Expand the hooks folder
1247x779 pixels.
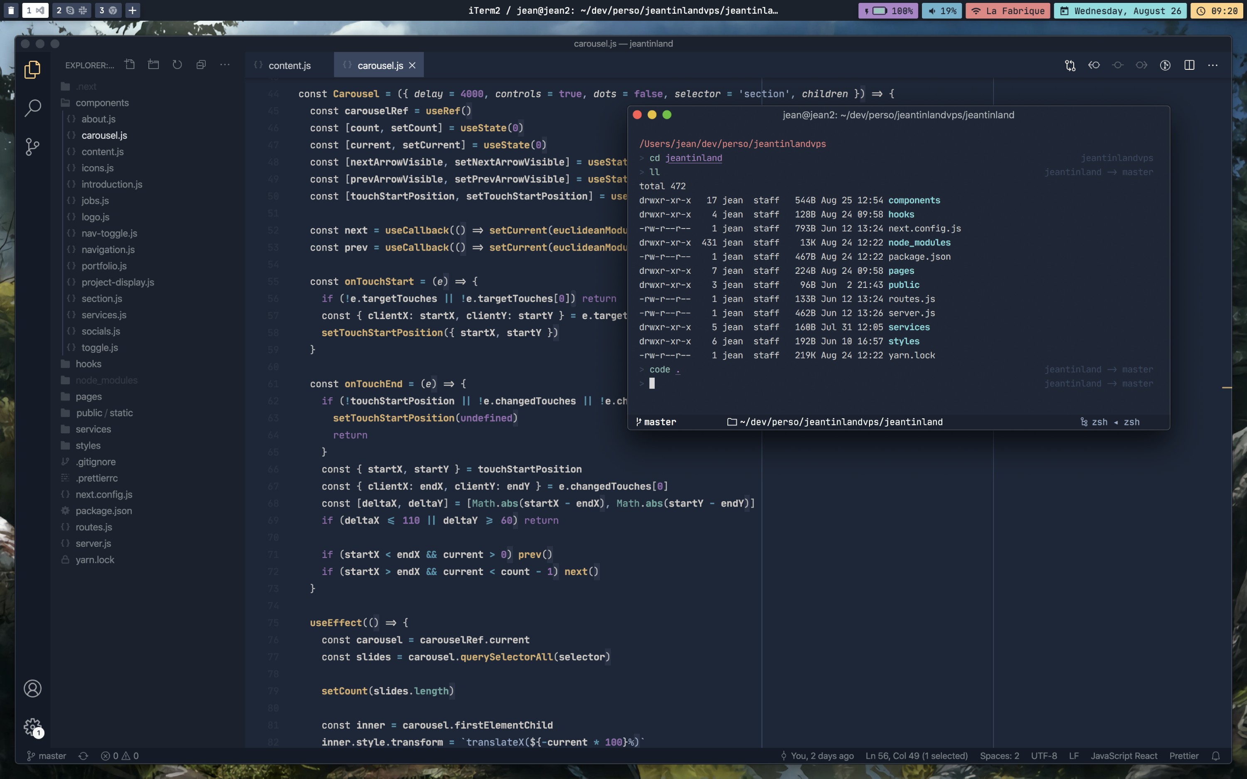click(88, 364)
